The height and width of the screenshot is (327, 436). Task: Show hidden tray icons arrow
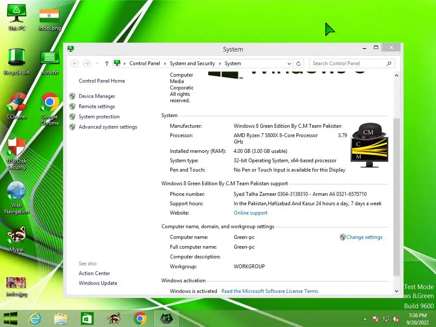click(x=365, y=319)
